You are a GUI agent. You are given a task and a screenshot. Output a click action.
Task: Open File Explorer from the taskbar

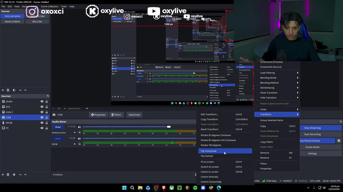(x=140, y=188)
